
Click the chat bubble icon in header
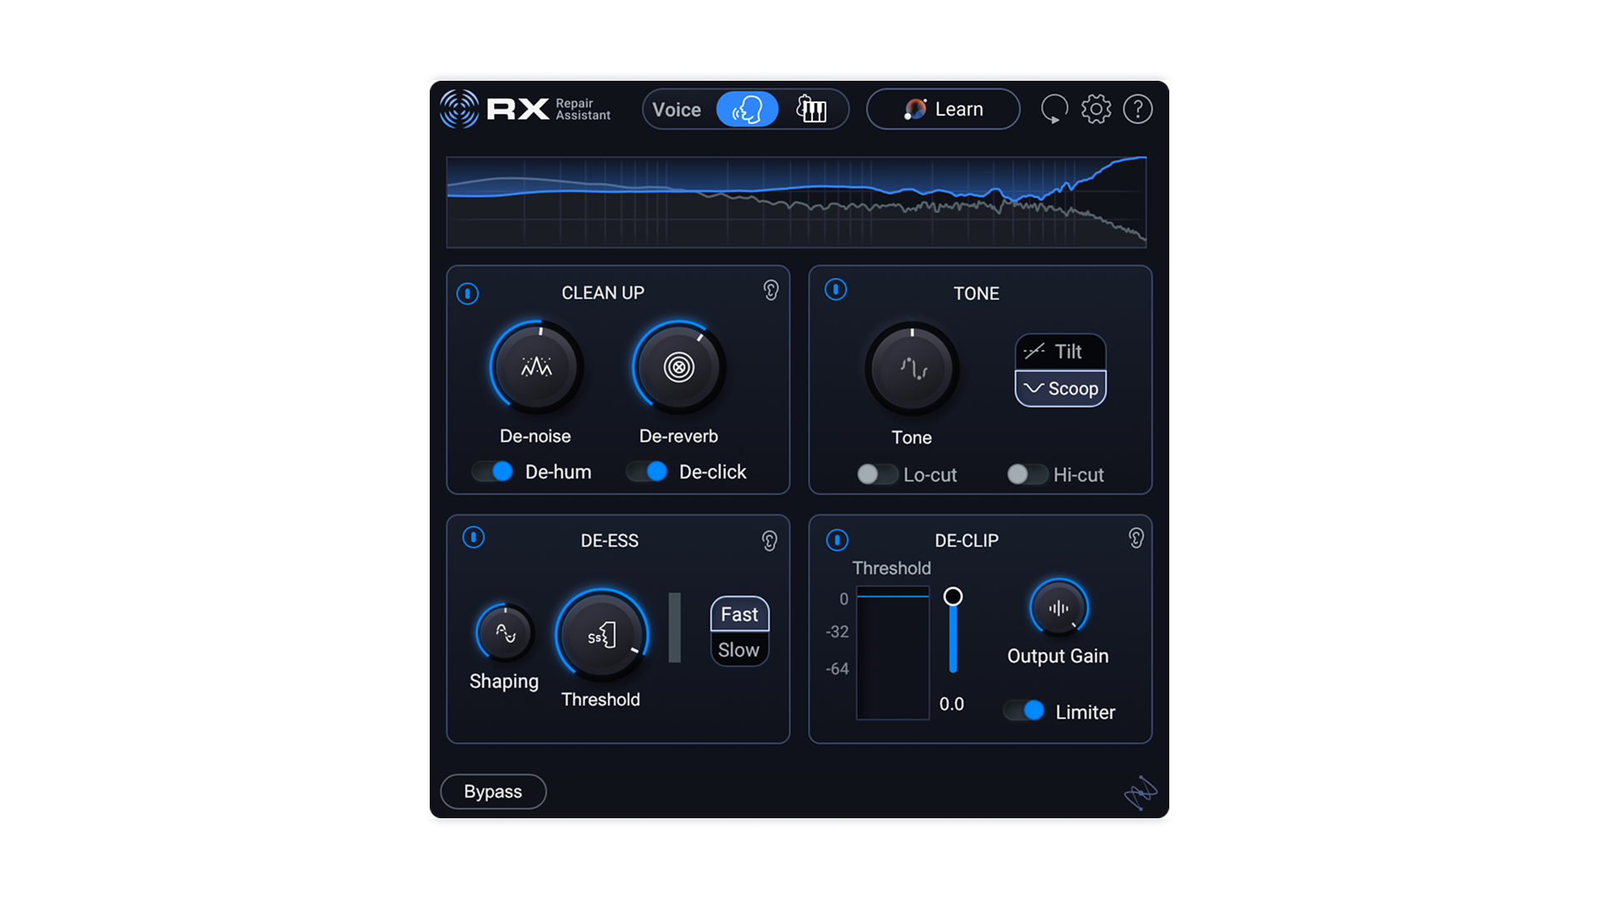pos(1054,109)
